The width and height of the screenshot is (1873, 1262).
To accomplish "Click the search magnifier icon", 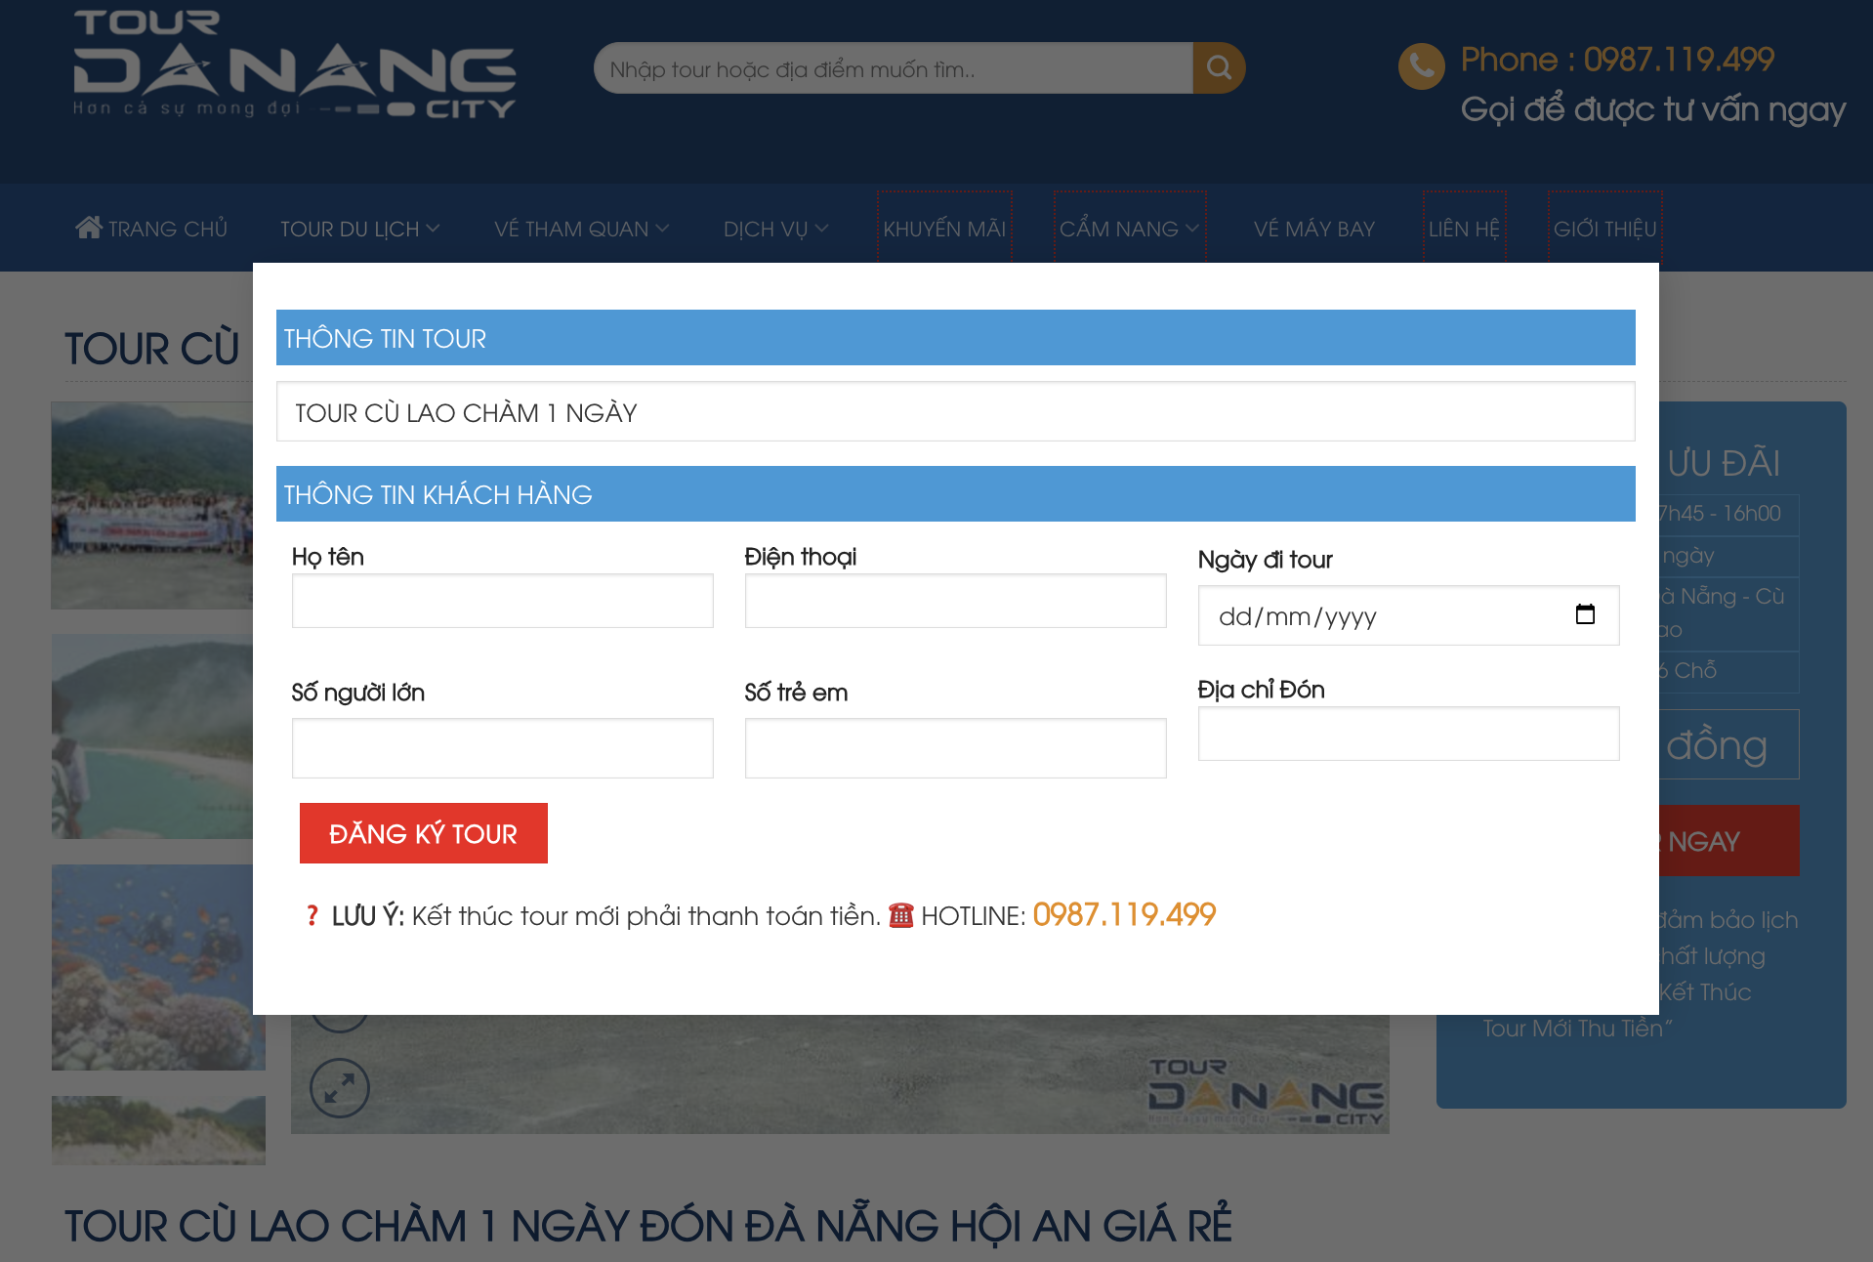I will [x=1218, y=67].
